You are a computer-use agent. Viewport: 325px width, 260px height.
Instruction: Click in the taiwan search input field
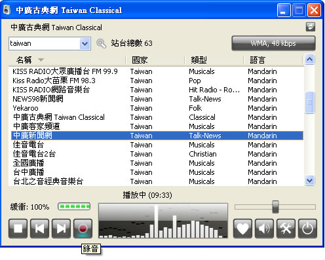(x=45, y=44)
